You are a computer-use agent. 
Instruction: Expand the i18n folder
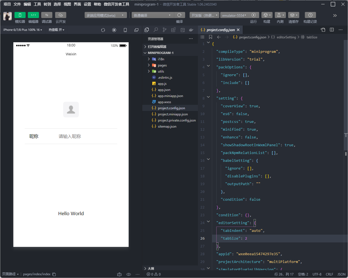pyautogui.click(x=170, y=59)
